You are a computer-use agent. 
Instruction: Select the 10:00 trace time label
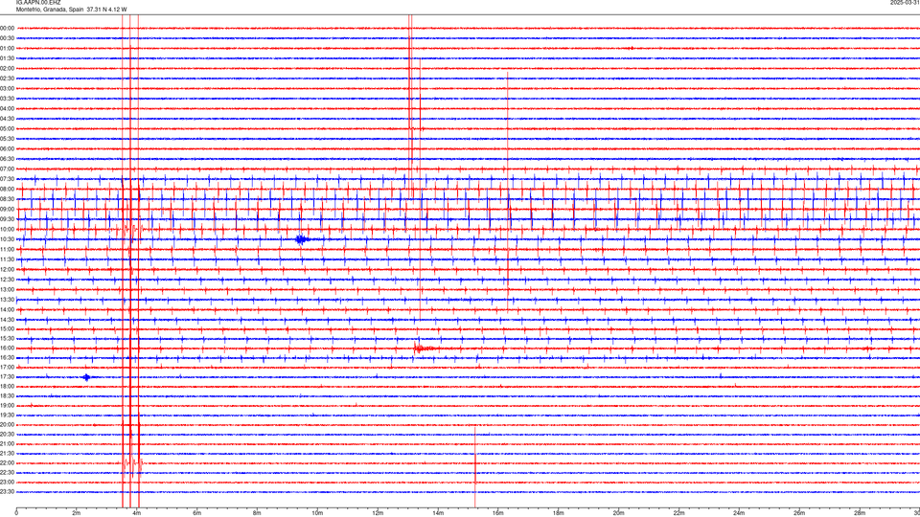click(8, 229)
